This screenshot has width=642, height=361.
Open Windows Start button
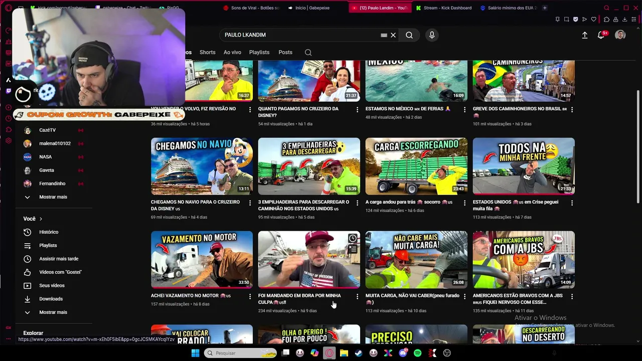[195, 353]
